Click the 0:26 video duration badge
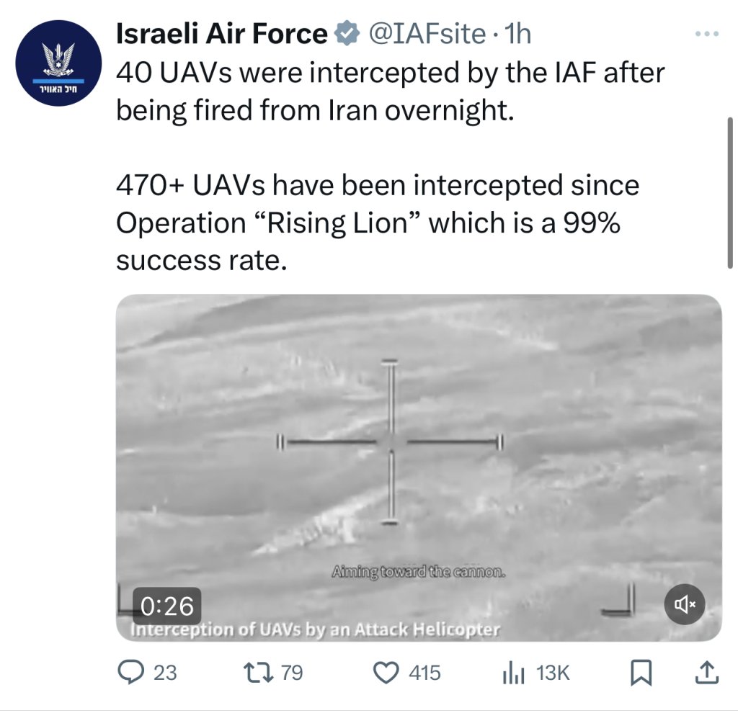738x713 pixels. tap(167, 606)
